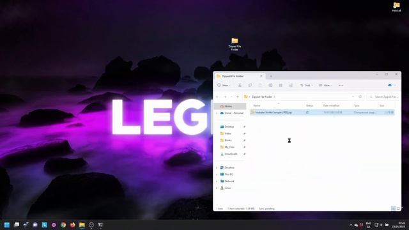Click the Delete trash icon

(x=291, y=85)
